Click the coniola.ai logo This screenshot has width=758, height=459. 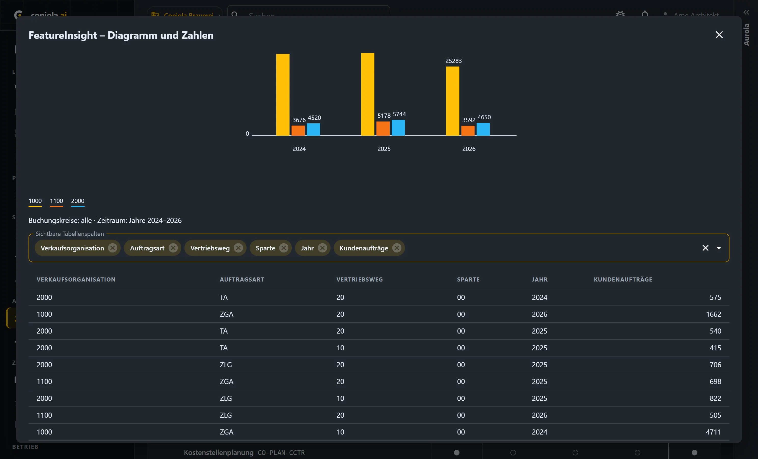coord(41,14)
